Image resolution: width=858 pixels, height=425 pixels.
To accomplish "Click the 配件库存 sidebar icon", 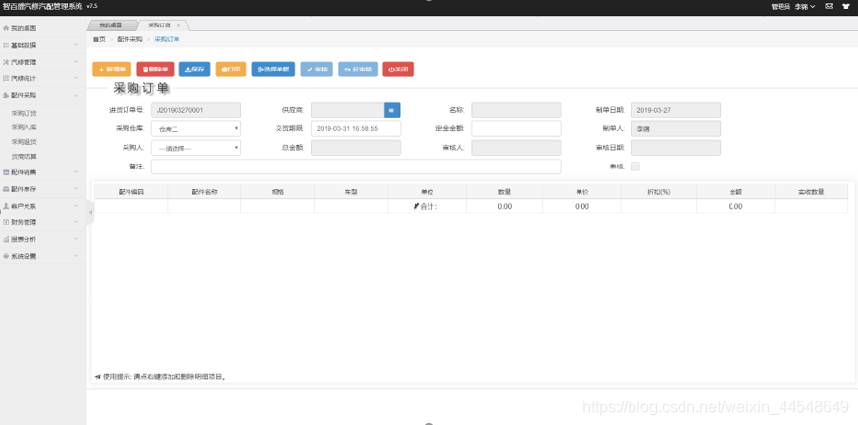I will pos(6,189).
